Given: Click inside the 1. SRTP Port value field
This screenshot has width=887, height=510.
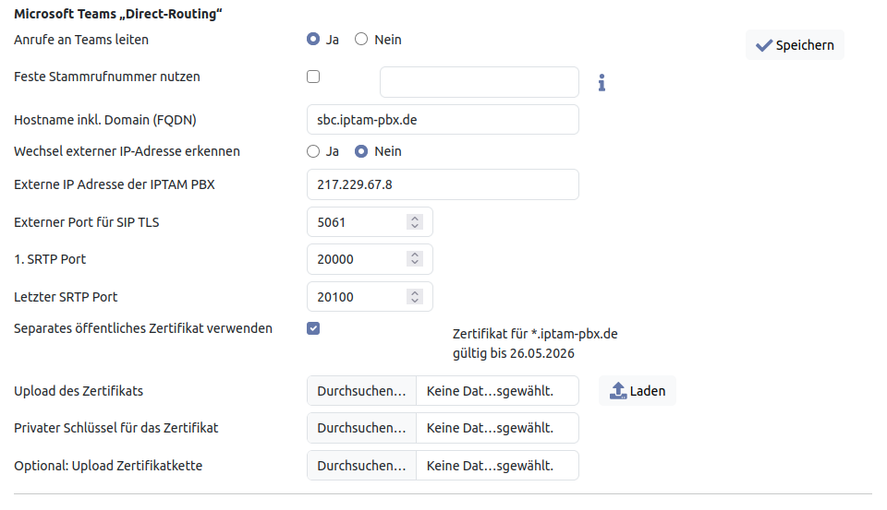Looking at the screenshot, I should (356, 260).
